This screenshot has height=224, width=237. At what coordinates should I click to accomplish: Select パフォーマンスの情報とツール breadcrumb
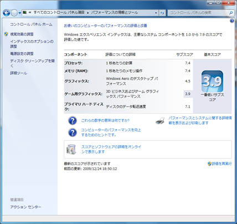115,13
